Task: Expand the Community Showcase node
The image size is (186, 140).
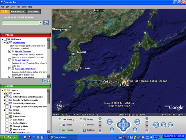Action: click(5, 104)
